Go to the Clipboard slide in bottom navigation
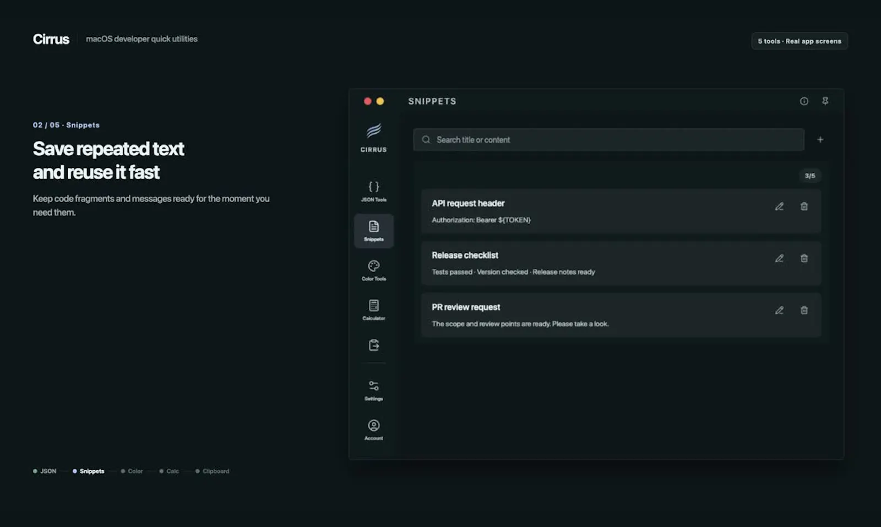Image resolution: width=881 pixels, height=527 pixels. [x=212, y=471]
